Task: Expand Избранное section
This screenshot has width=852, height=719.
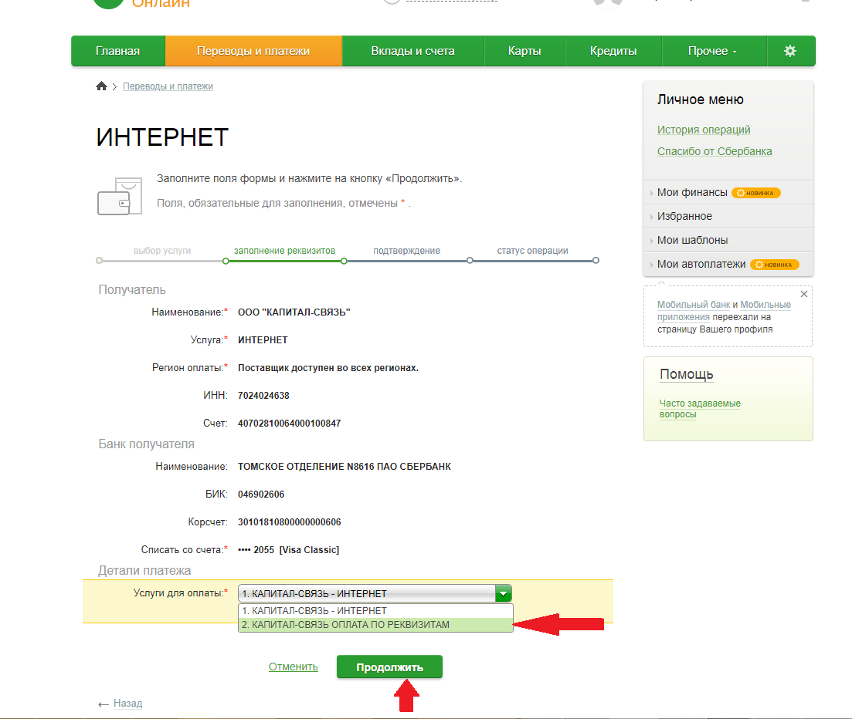Action: click(684, 216)
